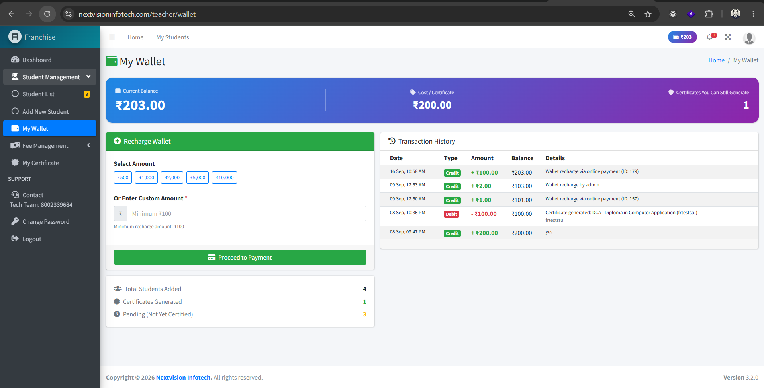Select Add New Student in the sidebar
Screen dimensions: 764x388
coord(50,111)
